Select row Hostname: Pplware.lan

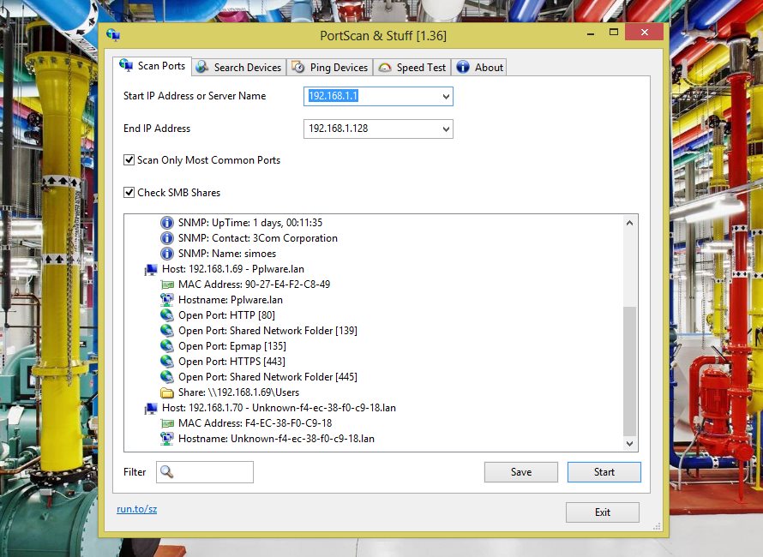click(230, 300)
